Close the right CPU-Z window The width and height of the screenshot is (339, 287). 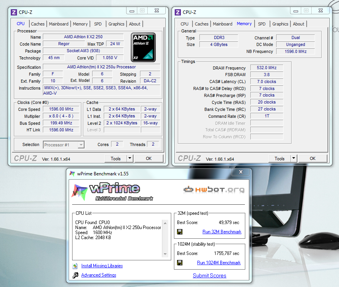point(320,10)
